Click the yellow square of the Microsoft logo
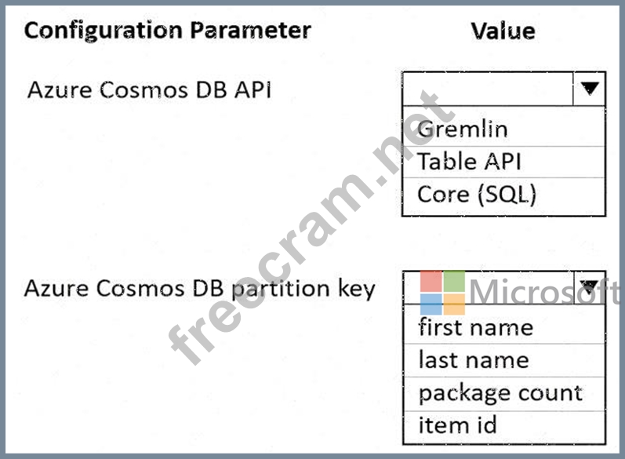Viewport: 625px width, 459px height. point(454,304)
